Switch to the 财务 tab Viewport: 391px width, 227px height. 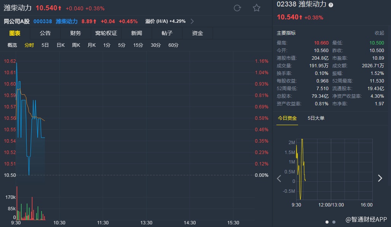click(x=76, y=33)
